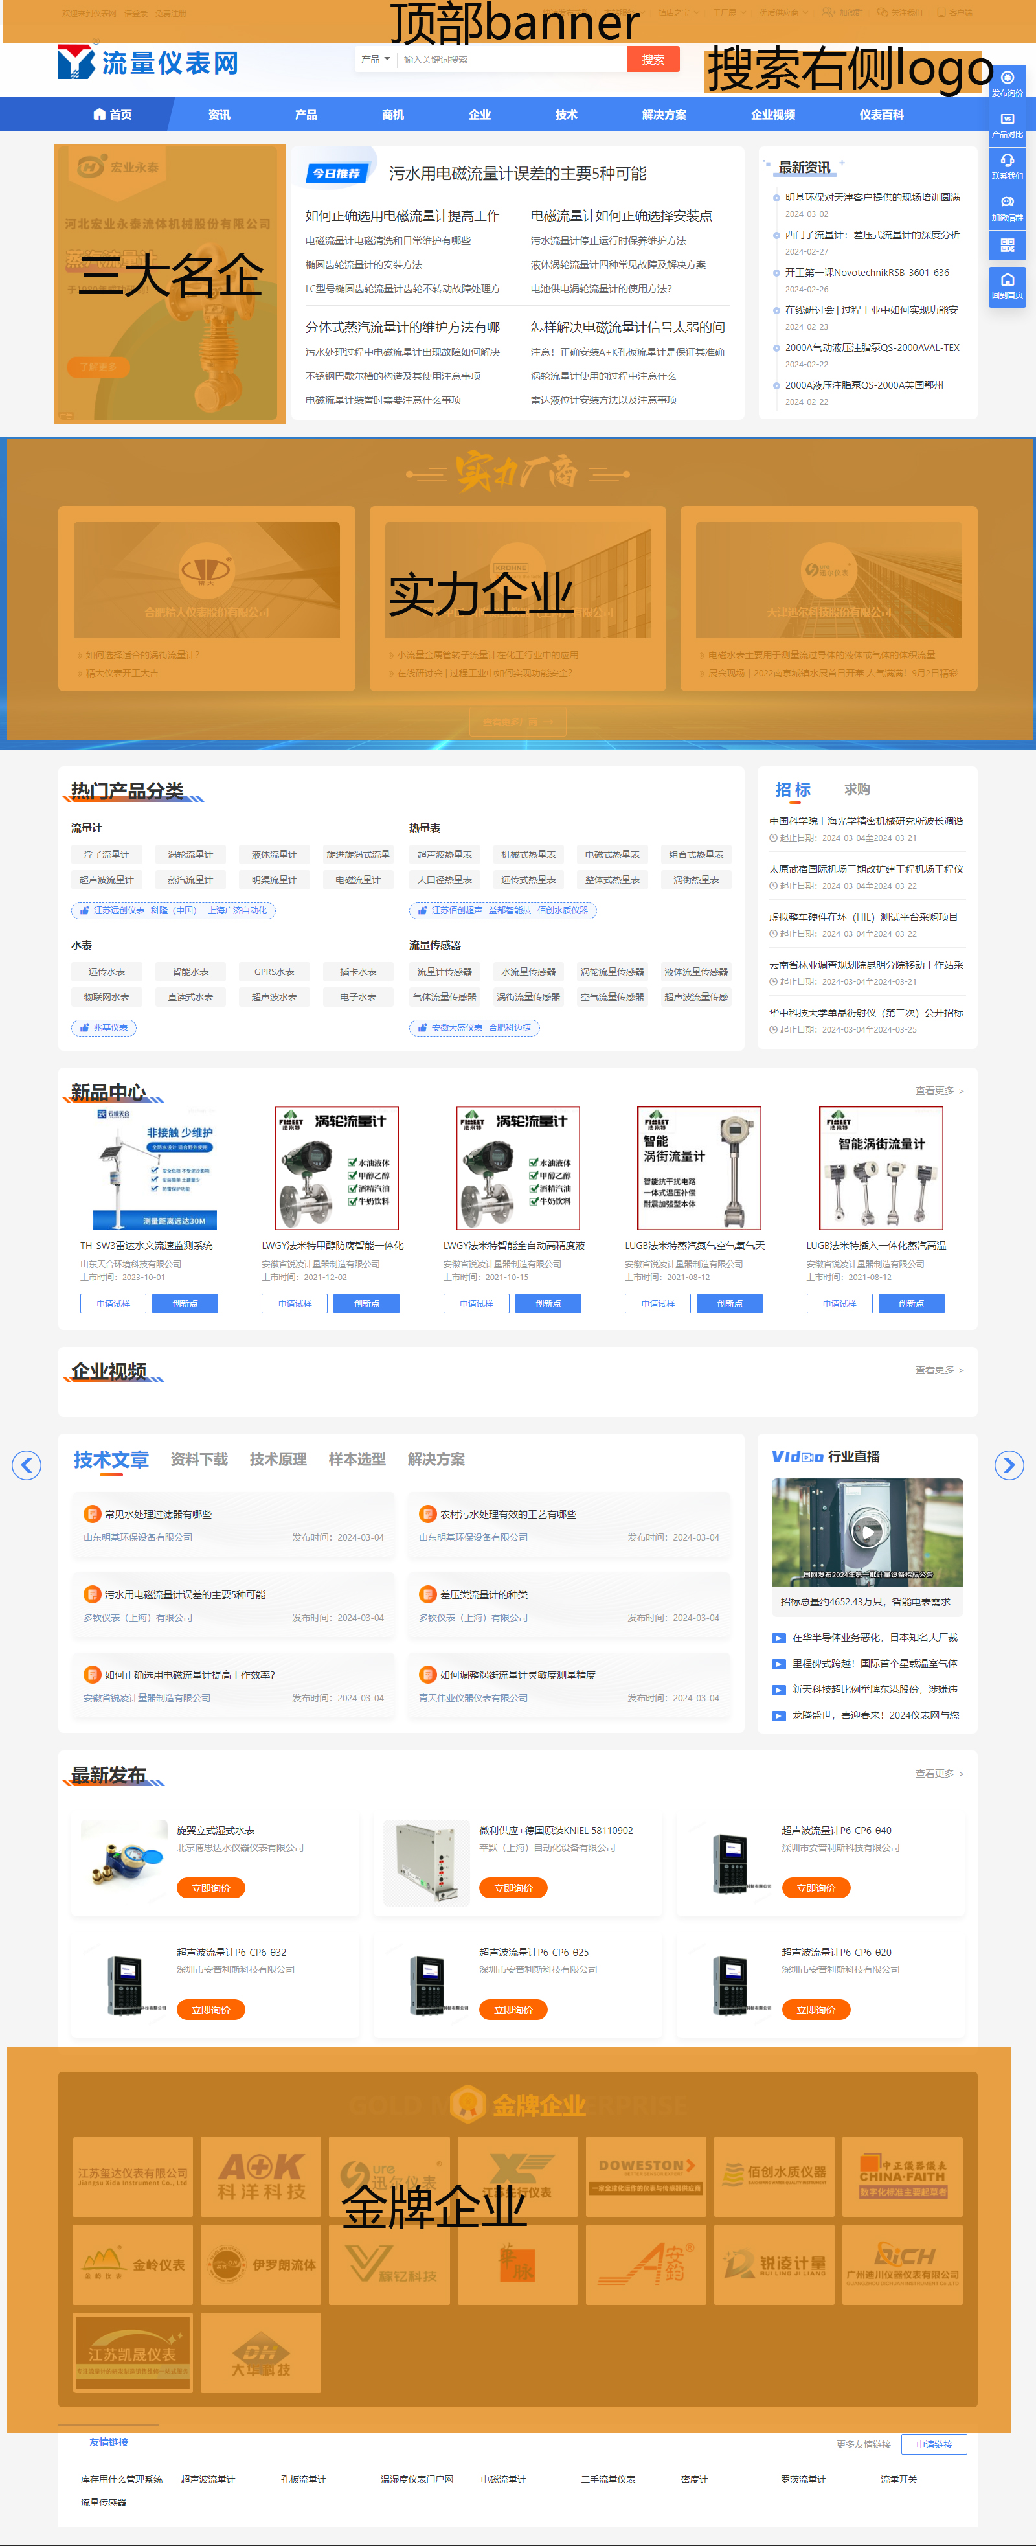This screenshot has height=2546, width=1036.
Task: Switch to the 求购 tab
Action: pos(856,788)
